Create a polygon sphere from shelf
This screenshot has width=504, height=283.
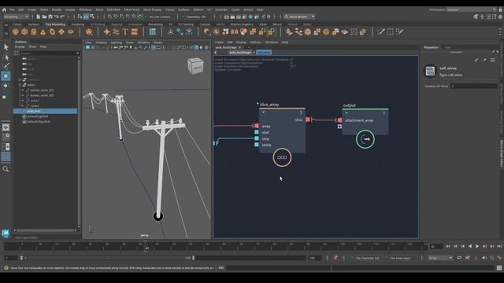point(16,31)
